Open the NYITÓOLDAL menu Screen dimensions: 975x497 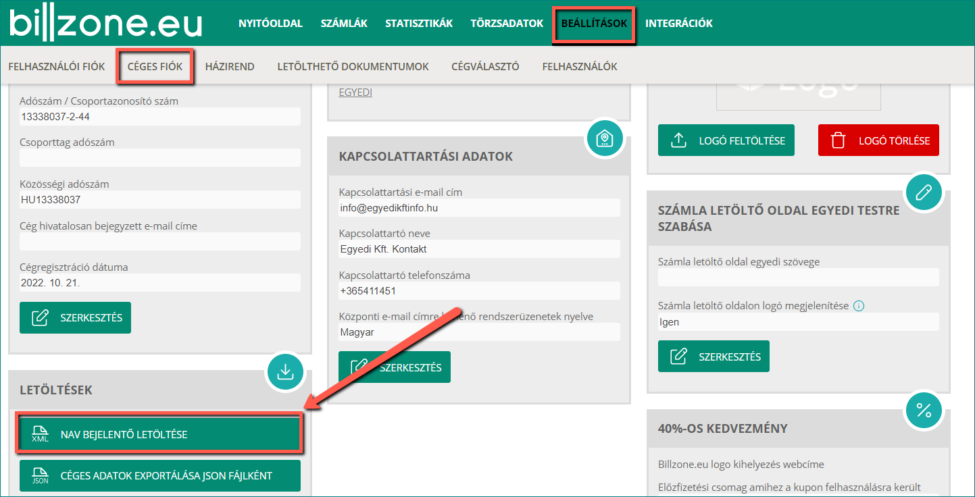tap(270, 24)
